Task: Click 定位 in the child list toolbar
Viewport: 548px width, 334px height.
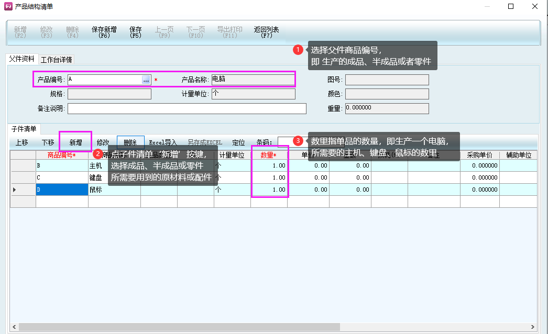Action: point(238,142)
